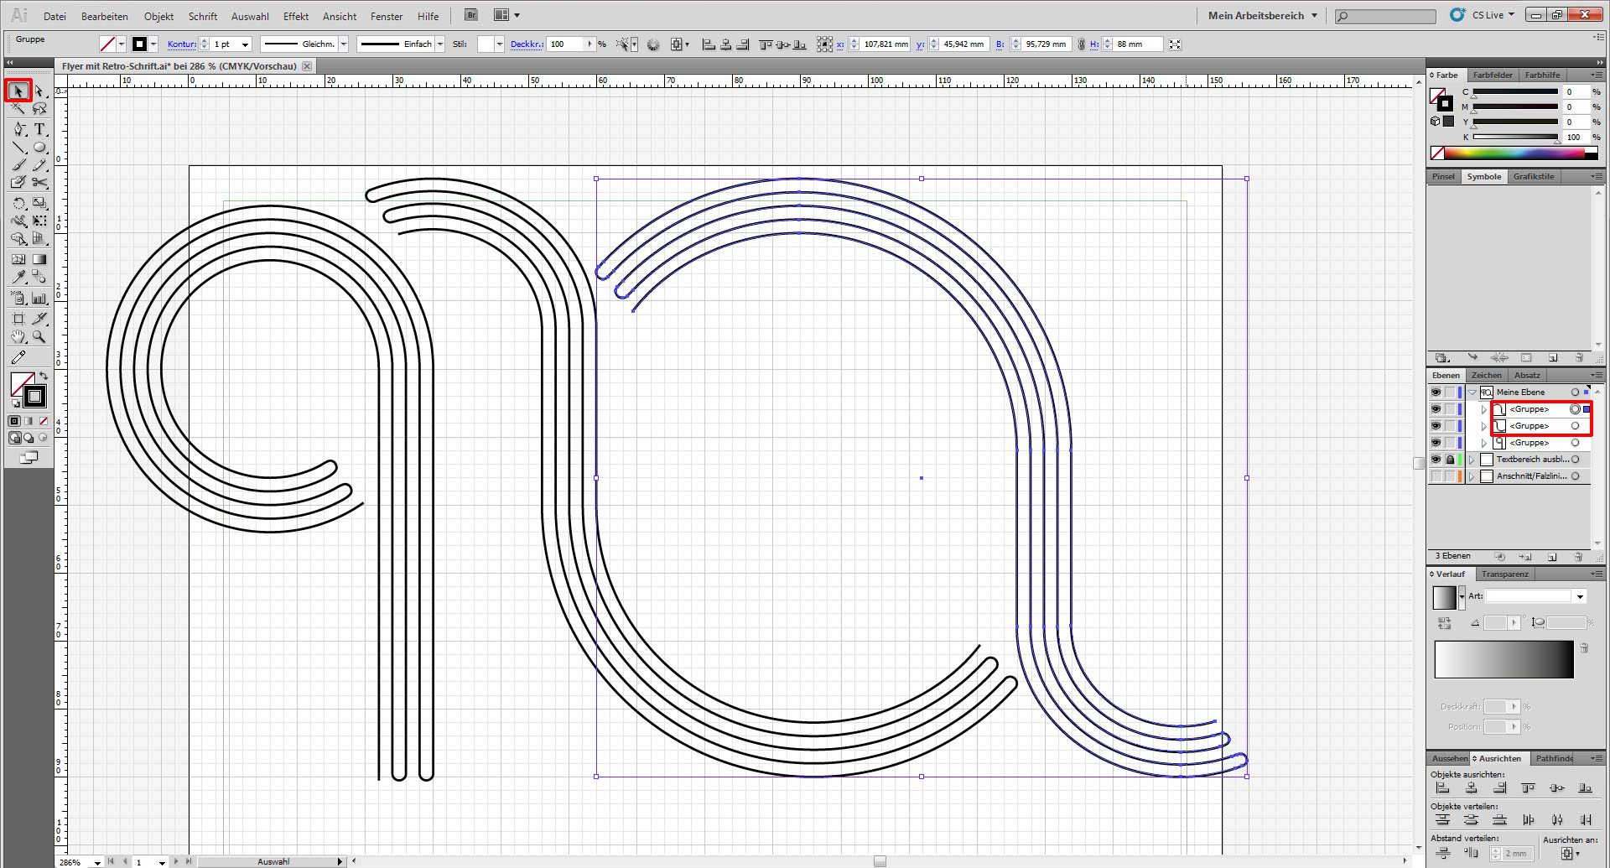Activate the Zoom magnifier tool

(x=39, y=337)
